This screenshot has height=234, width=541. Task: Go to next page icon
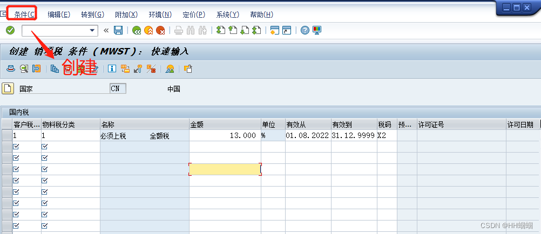coord(245,31)
